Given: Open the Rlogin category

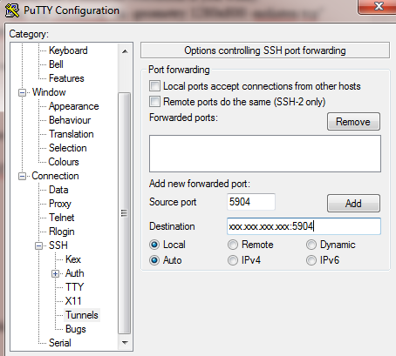Looking at the screenshot, I should (62, 232).
